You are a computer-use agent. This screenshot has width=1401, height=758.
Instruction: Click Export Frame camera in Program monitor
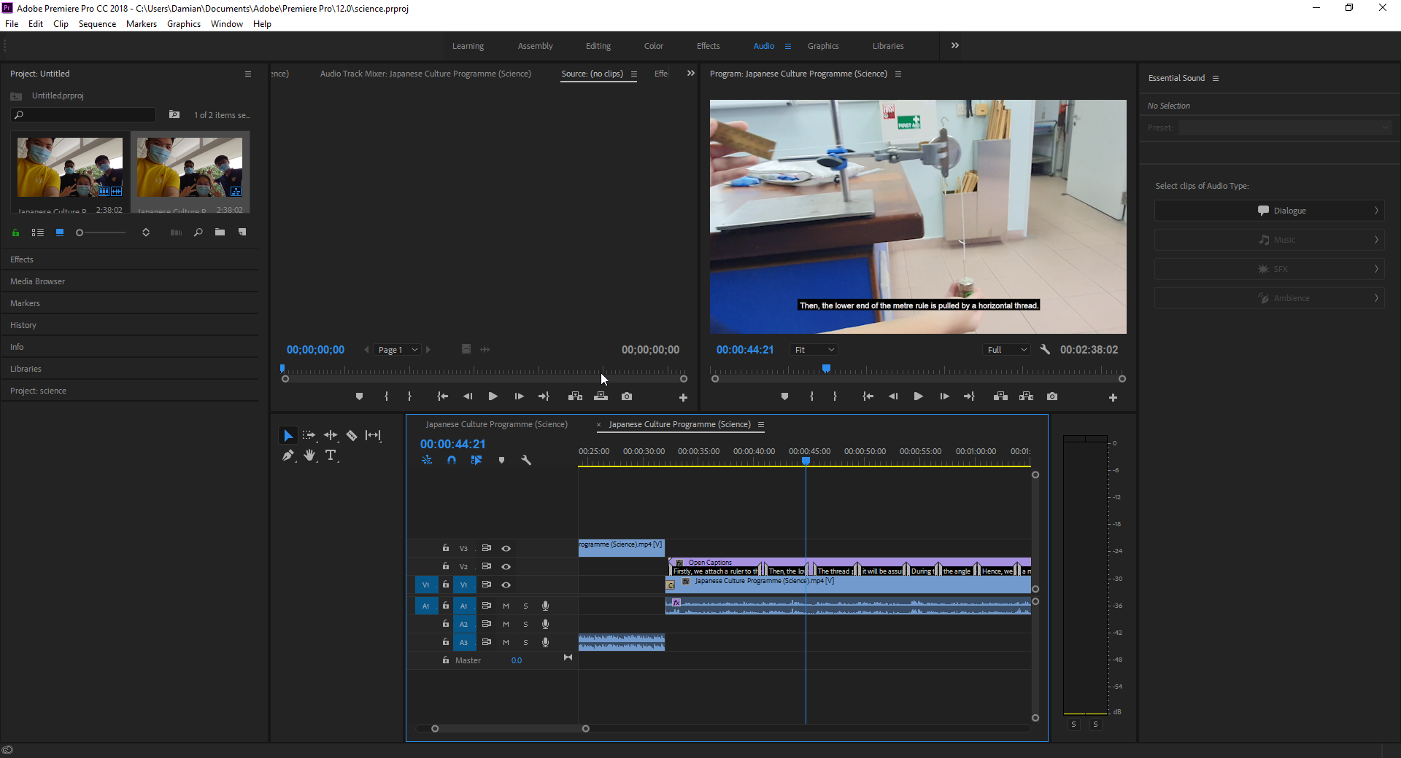click(1051, 396)
